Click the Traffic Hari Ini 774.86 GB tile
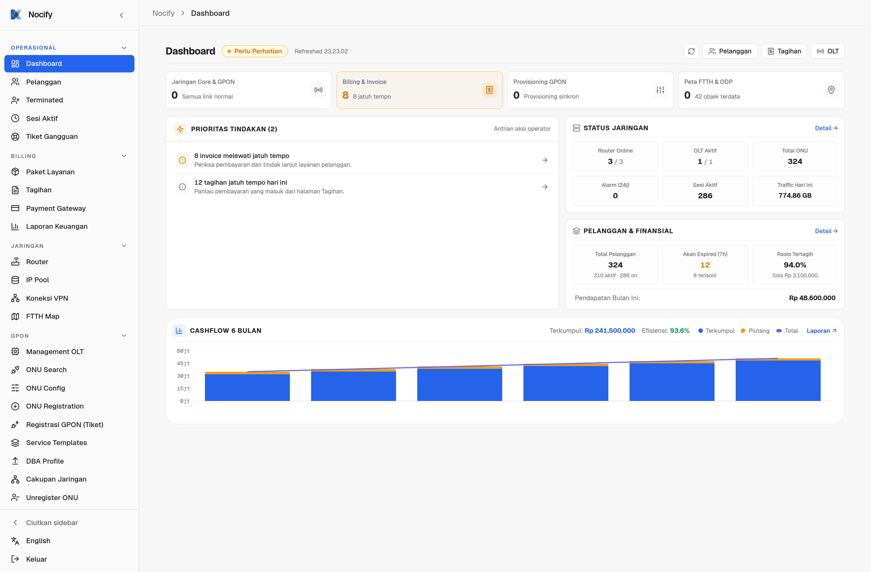 click(795, 191)
